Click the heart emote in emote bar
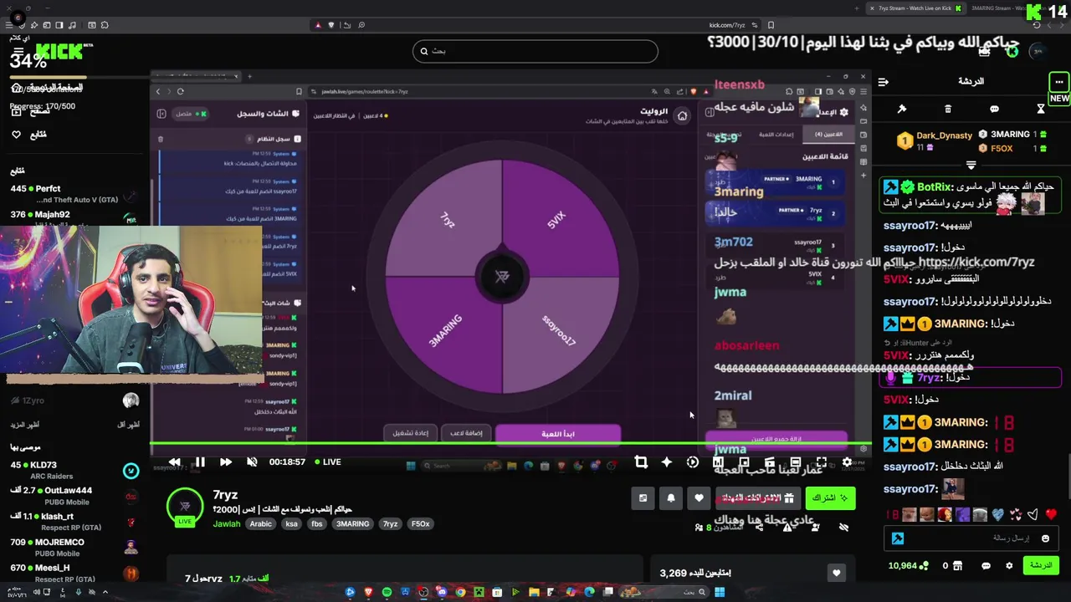The width and height of the screenshot is (1071, 602). tap(1051, 515)
